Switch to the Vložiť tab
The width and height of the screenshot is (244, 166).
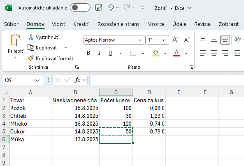click(59, 24)
